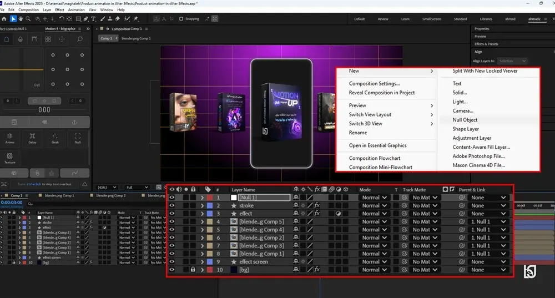This screenshot has height=298, width=555.
Task: Select the Pen tool
Action: click(x=85, y=19)
